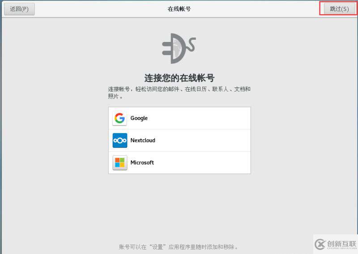Image resolution: width=358 pixels, height=254 pixels.
Task: Select the Nextcloud logo icon
Action: click(x=119, y=140)
